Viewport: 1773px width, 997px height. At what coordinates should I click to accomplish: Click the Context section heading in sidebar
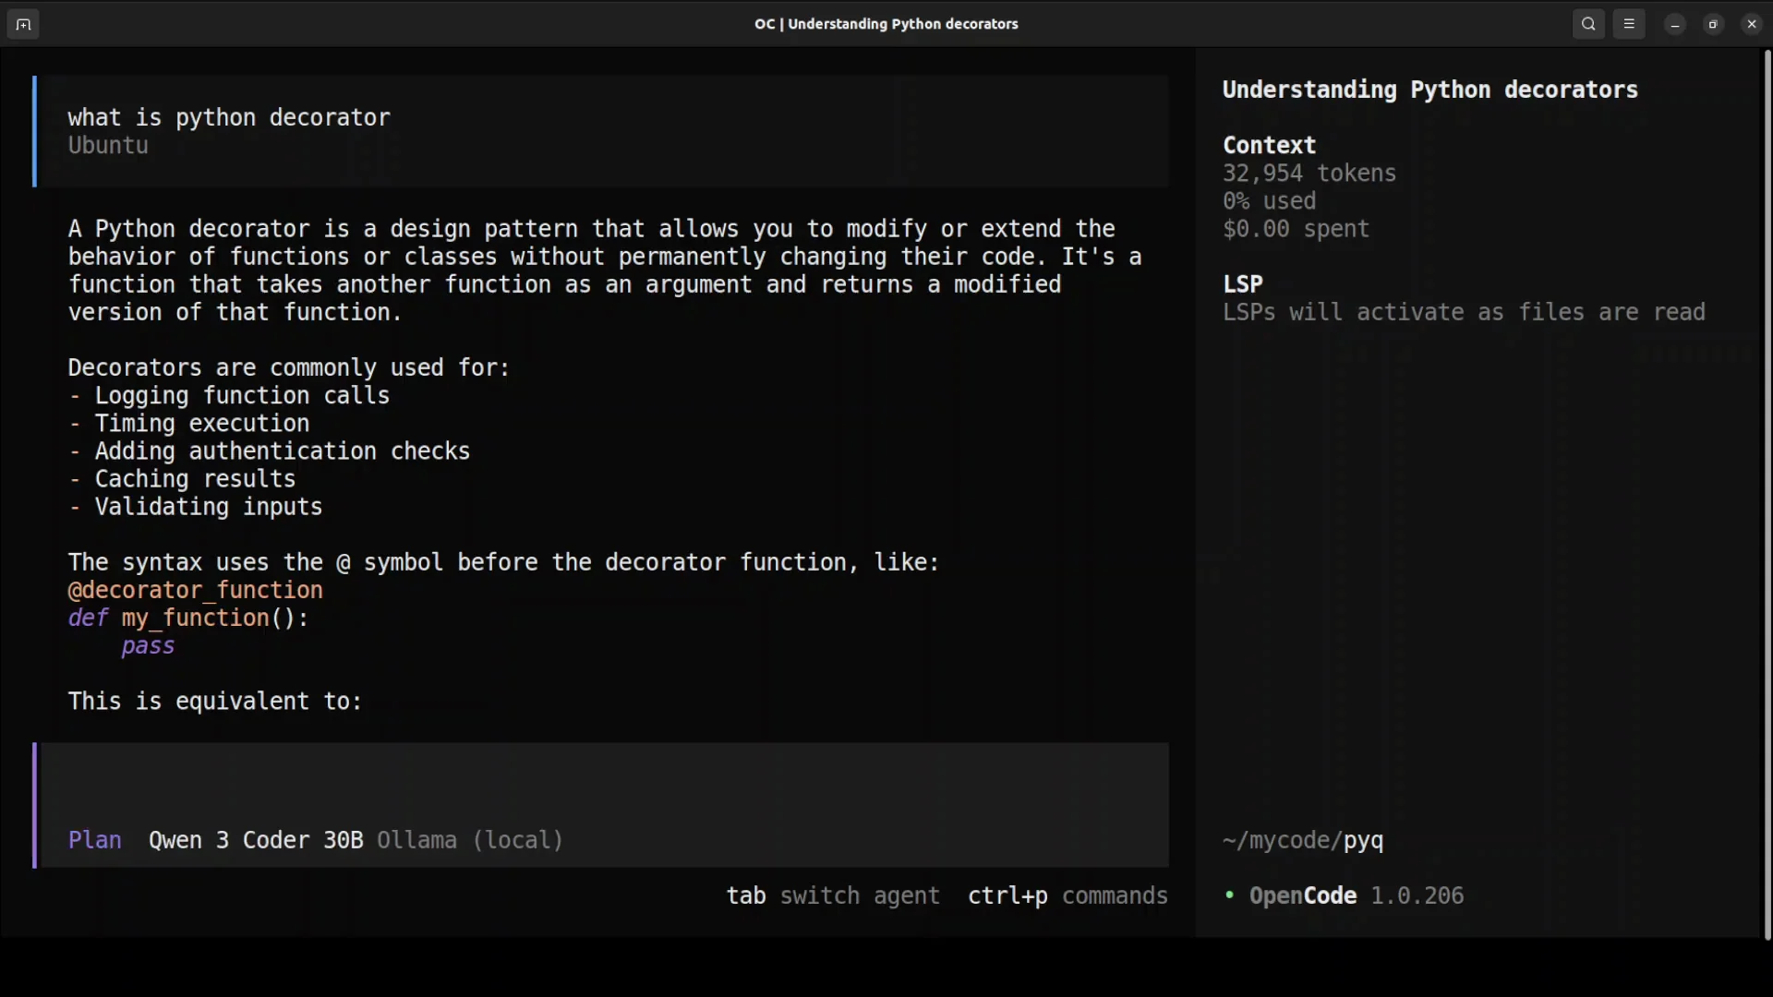tap(1269, 145)
